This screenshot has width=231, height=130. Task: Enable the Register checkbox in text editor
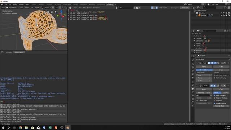pos(172,8)
